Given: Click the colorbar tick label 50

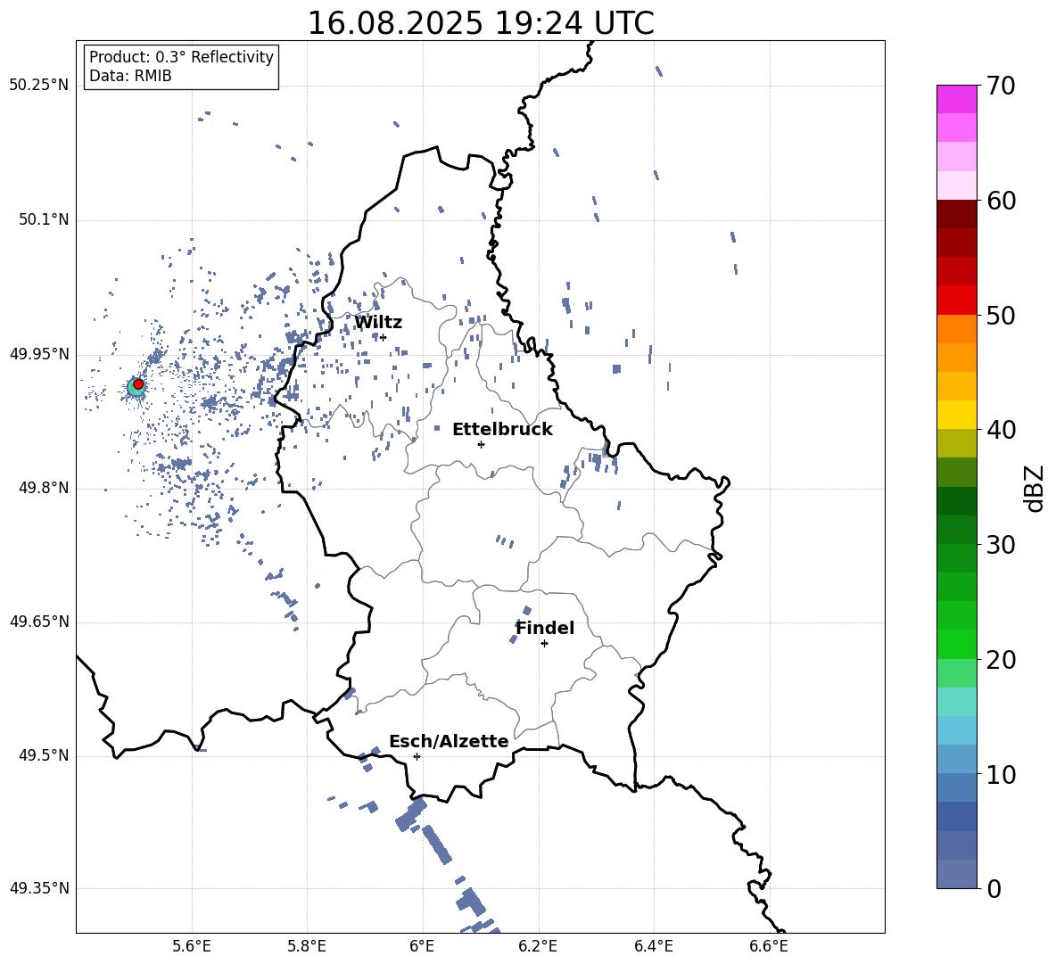Looking at the screenshot, I should (x=1001, y=316).
